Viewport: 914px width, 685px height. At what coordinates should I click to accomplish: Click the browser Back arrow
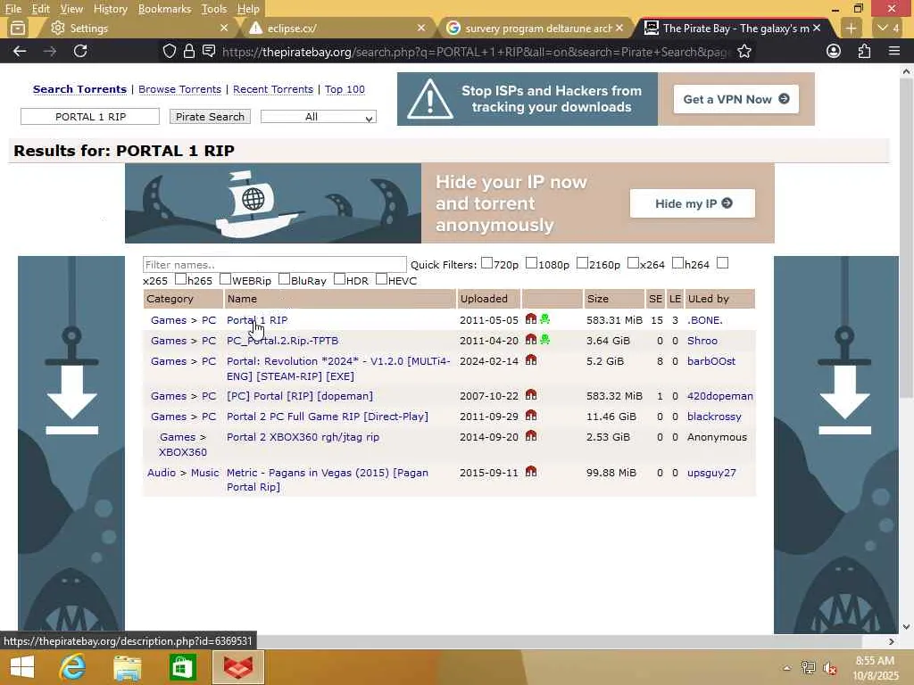(20, 51)
